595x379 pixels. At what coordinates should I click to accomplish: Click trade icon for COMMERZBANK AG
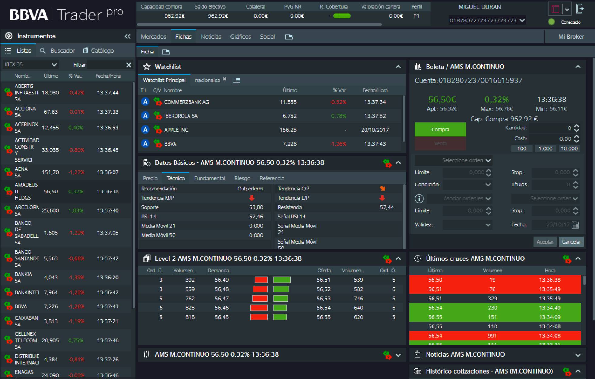[158, 101]
